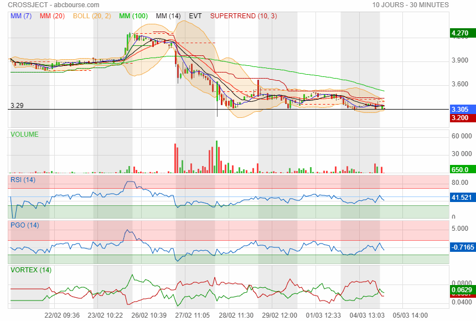Click the 650.0 volume value tag
Screen dimensions: 476x321
click(x=463, y=169)
